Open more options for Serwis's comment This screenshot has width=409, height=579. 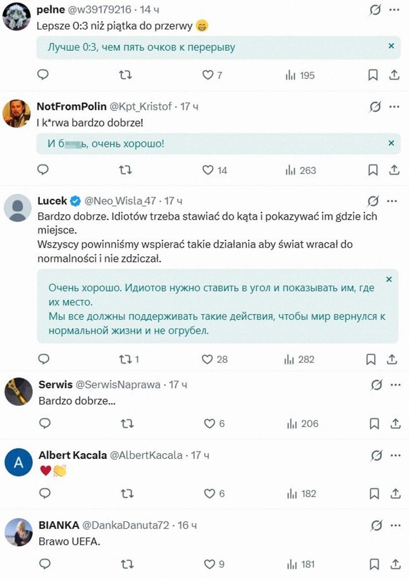click(x=395, y=384)
